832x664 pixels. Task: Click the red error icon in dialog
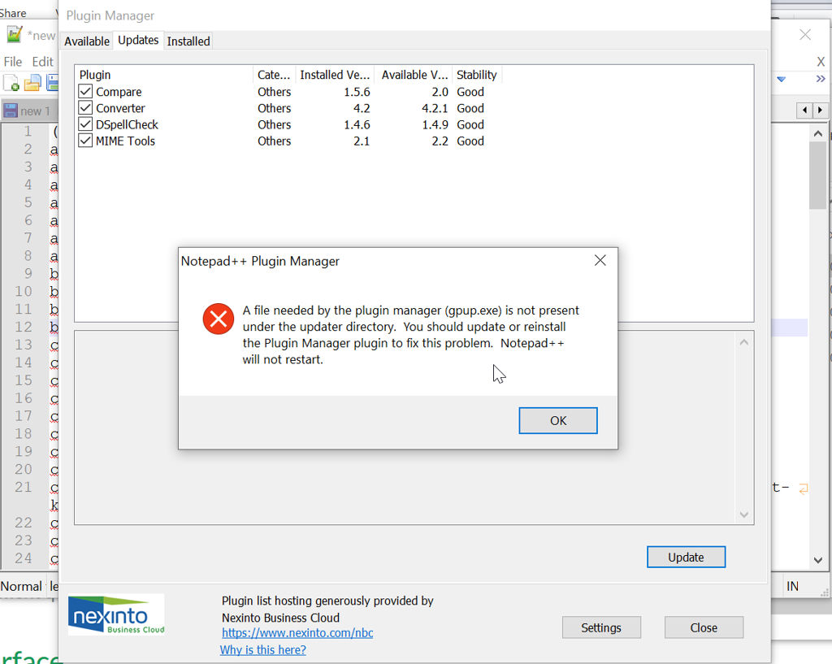(x=218, y=319)
